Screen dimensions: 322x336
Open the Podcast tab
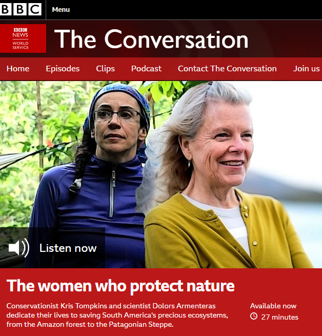[146, 69]
